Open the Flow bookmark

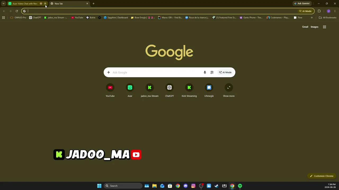[298, 18]
